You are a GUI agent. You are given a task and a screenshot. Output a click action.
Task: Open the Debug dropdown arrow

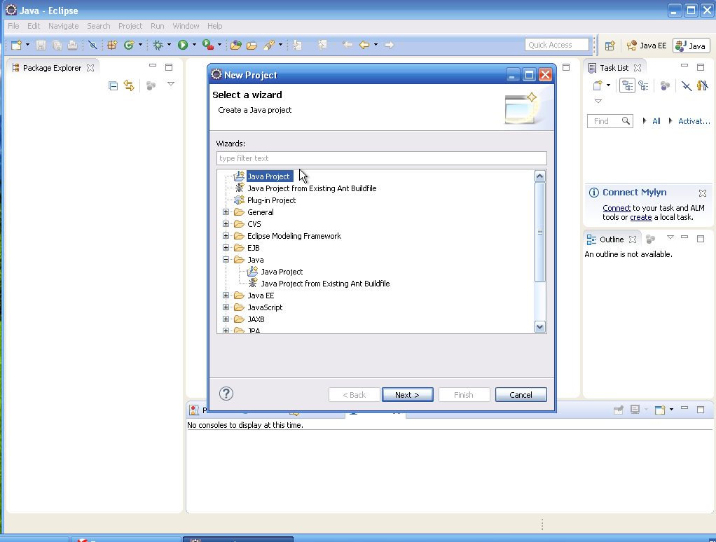(x=169, y=45)
